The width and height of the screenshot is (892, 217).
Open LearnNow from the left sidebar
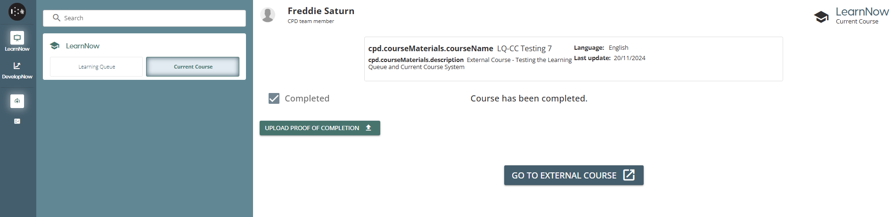pos(17,41)
